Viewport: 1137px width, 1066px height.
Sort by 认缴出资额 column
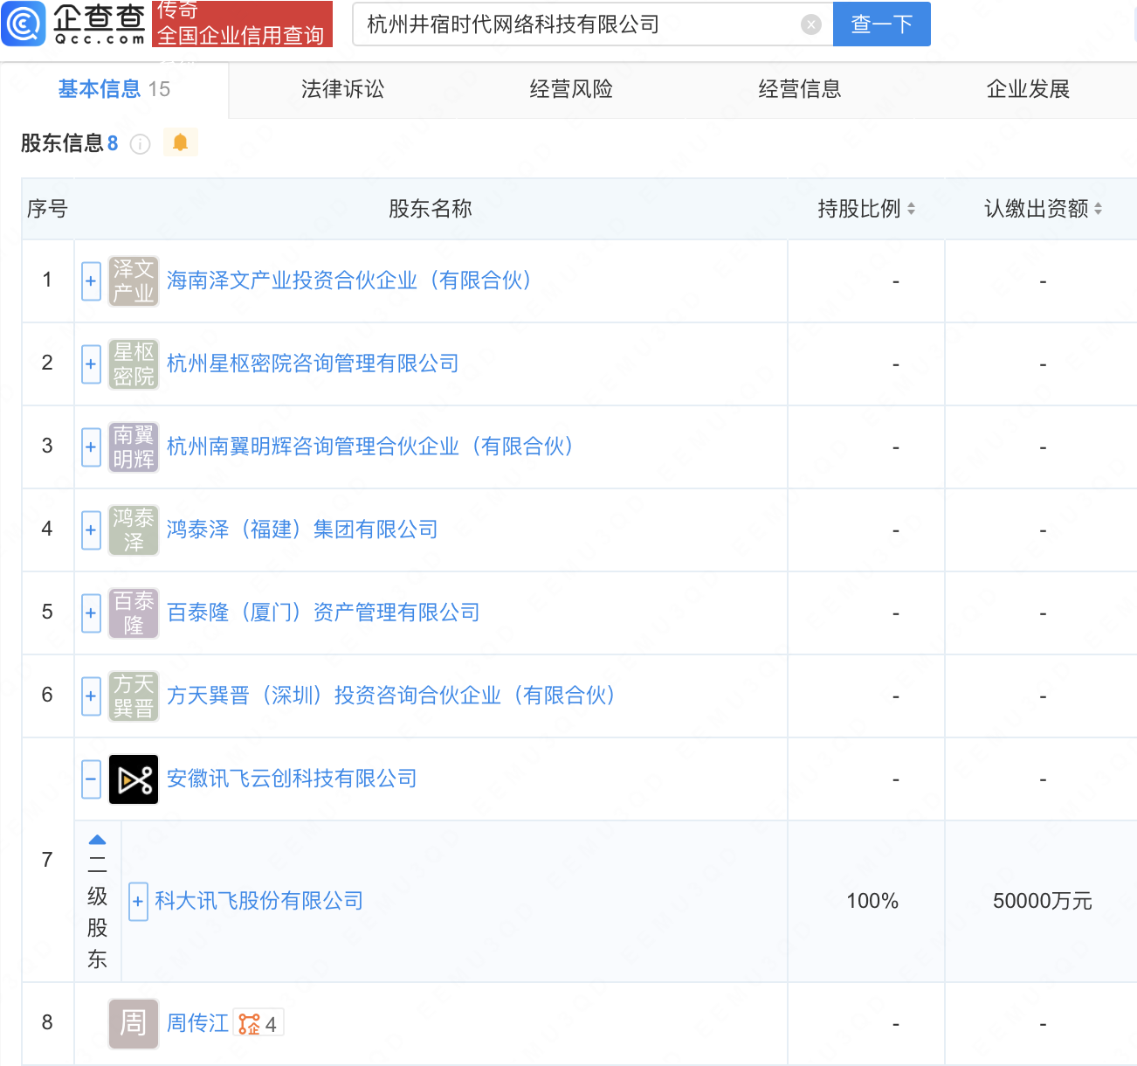pyautogui.click(x=1098, y=209)
